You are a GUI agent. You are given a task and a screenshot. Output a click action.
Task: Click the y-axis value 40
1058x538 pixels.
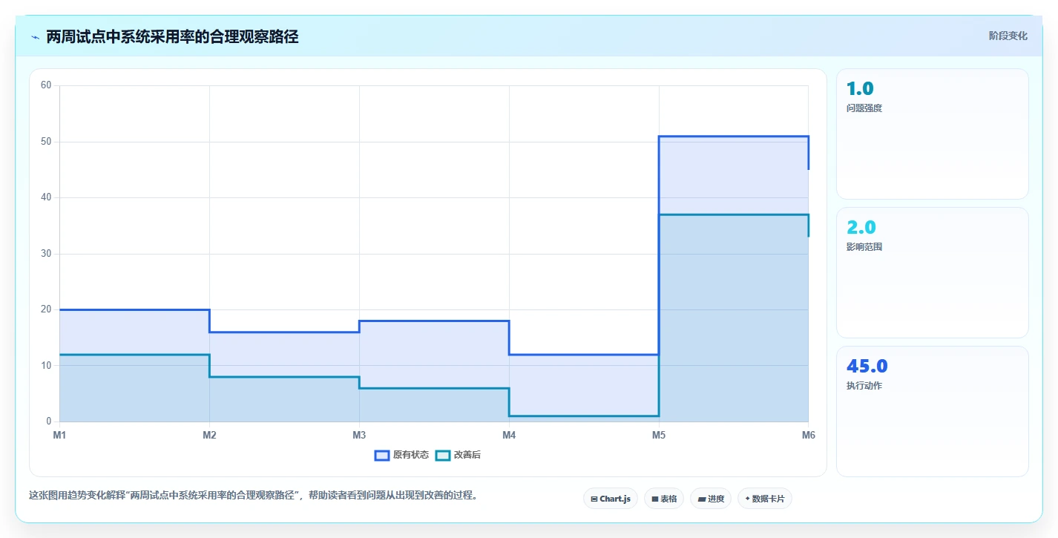point(46,197)
